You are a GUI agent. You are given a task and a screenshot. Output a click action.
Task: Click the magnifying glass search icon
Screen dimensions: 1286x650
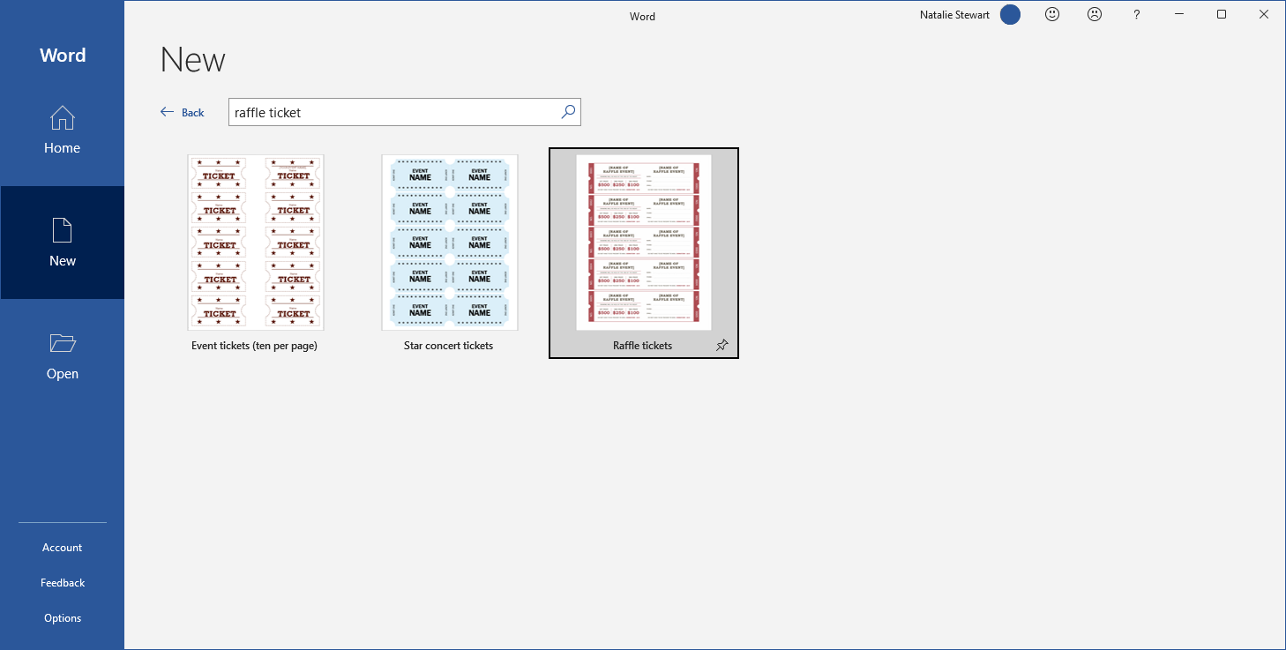[x=568, y=112]
